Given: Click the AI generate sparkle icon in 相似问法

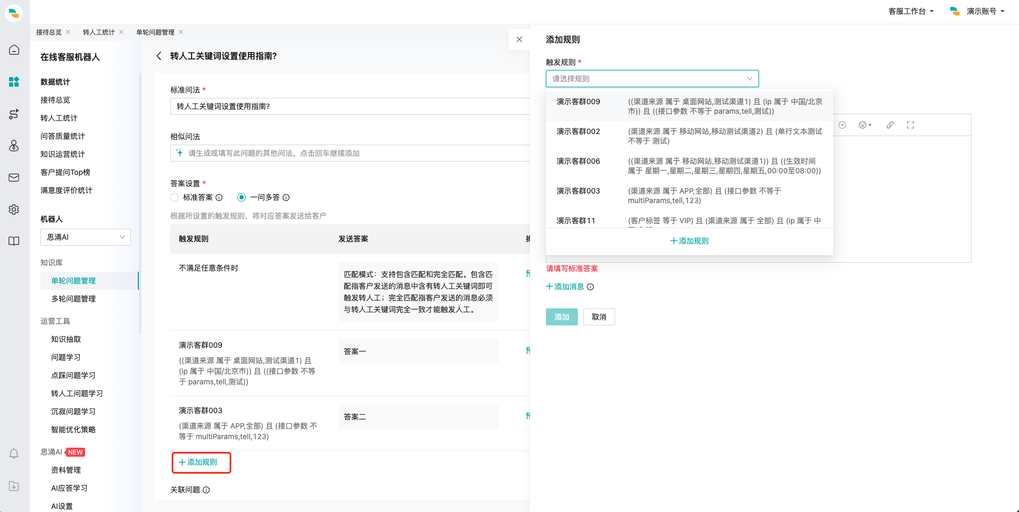Looking at the screenshot, I should [180, 153].
